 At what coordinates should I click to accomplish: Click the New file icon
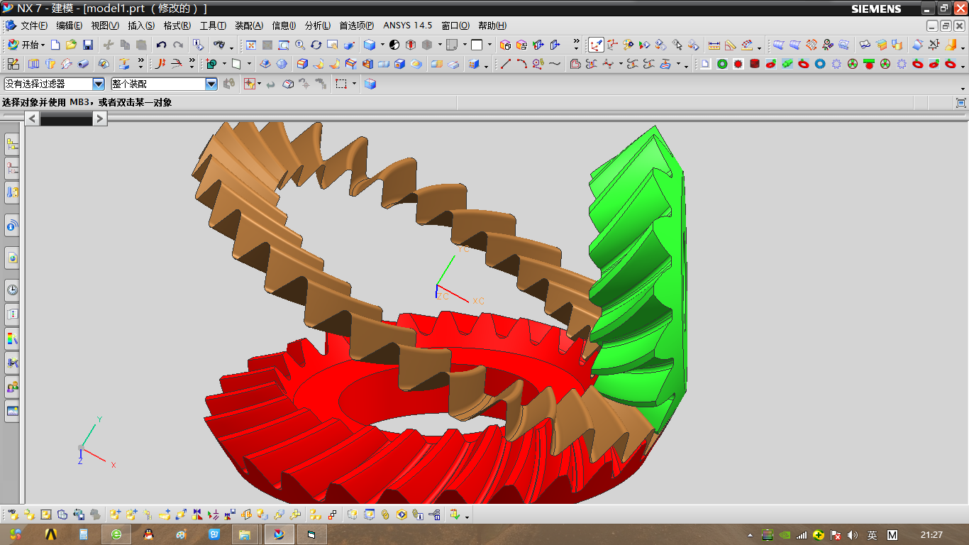pos(55,45)
